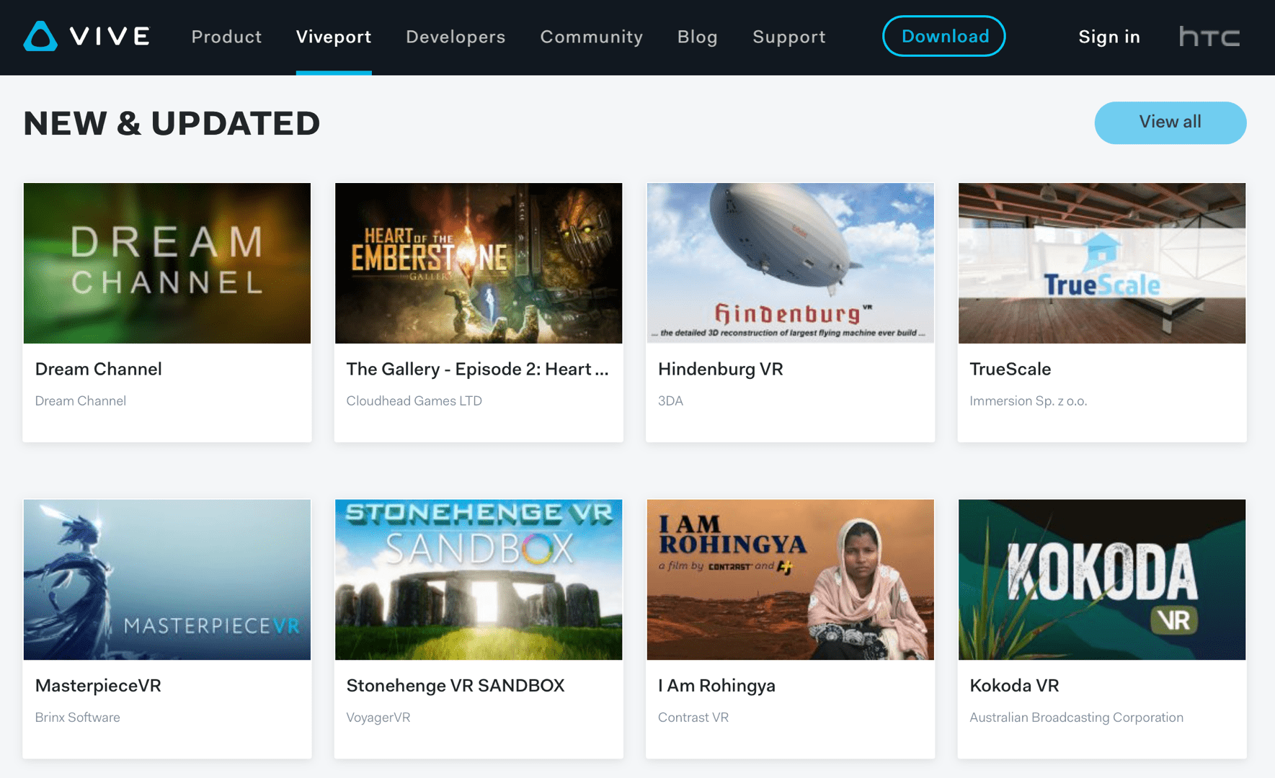Click the VIVE logo icon
Screen dimensions: 1275x778
[x=86, y=36]
